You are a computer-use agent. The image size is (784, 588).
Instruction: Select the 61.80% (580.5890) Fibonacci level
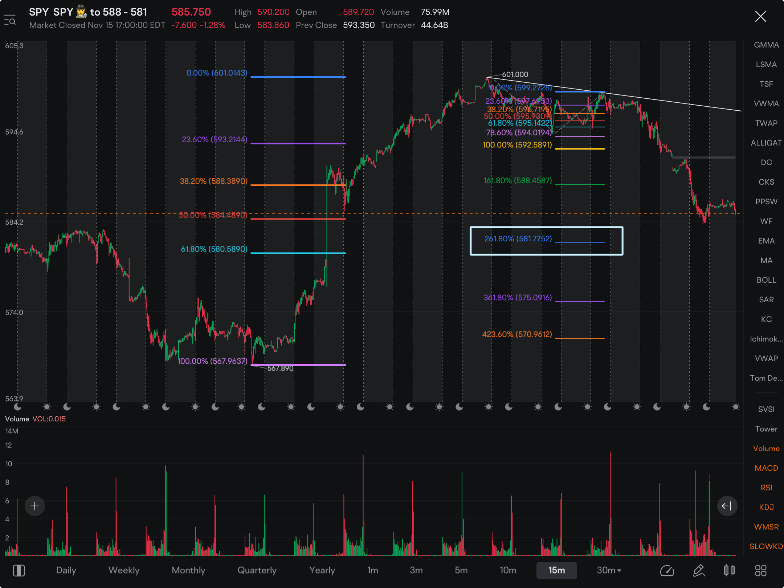(214, 249)
